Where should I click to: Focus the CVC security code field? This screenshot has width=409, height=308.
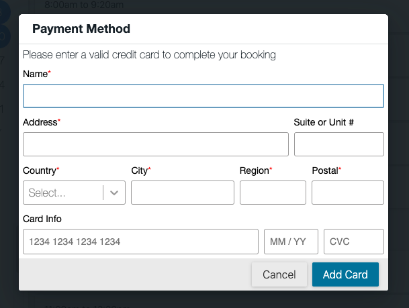pos(353,242)
